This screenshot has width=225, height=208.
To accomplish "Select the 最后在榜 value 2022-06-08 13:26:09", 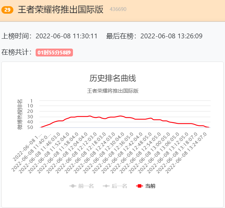I will pyautogui.click(x=171, y=36).
